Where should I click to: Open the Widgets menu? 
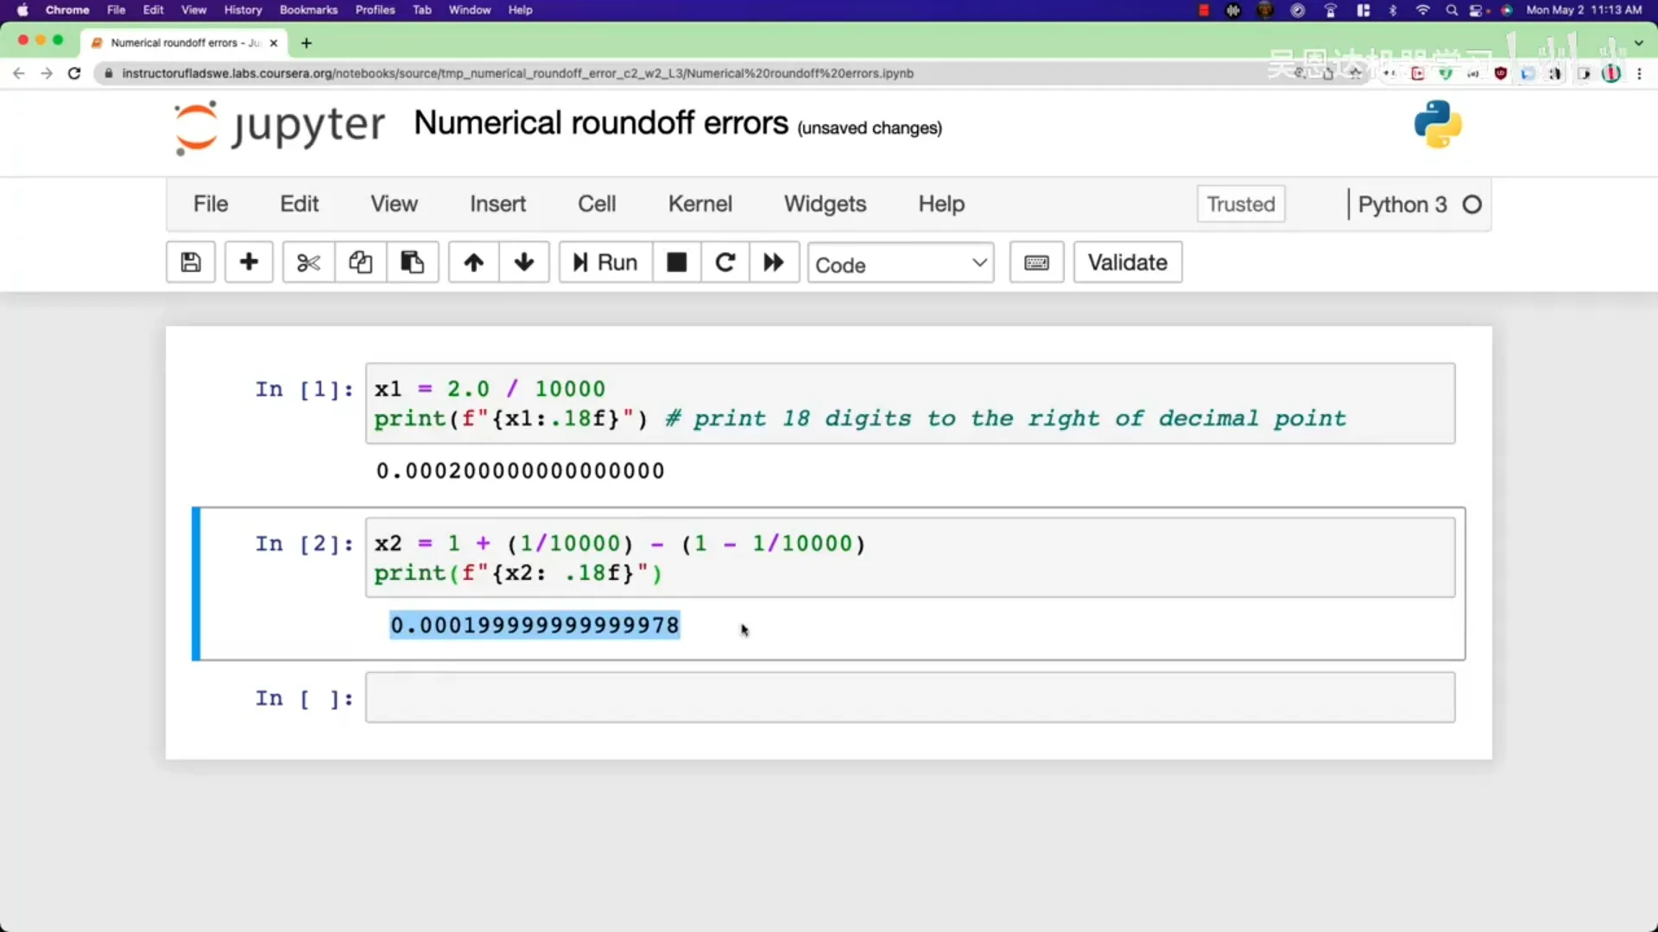(825, 205)
